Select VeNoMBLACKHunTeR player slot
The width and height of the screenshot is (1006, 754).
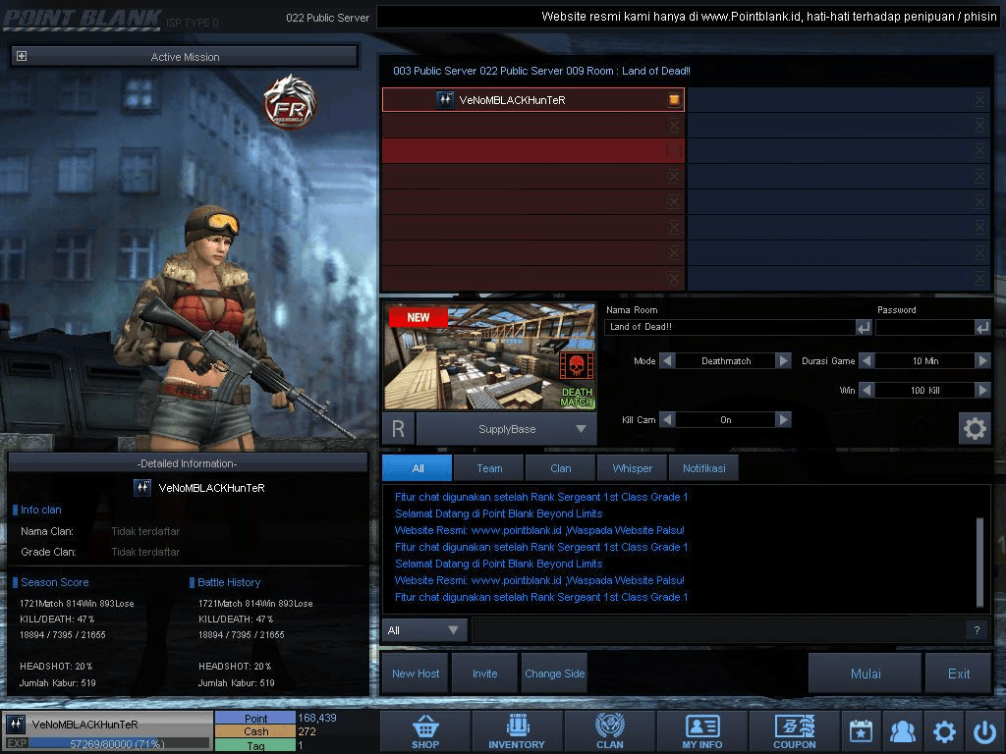[x=533, y=99]
